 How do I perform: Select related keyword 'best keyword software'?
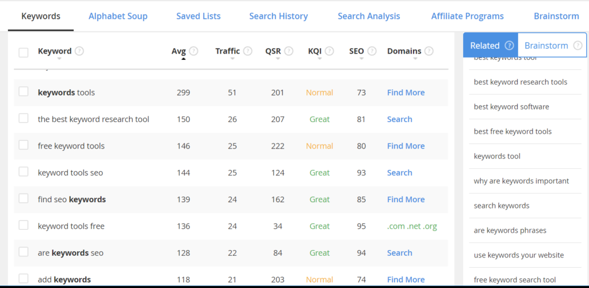pyautogui.click(x=511, y=107)
